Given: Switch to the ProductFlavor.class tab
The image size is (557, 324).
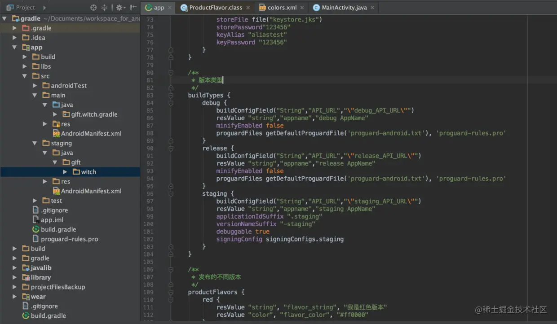Looking at the screenshot, I should pyautogui.click(x=216, y=8).
